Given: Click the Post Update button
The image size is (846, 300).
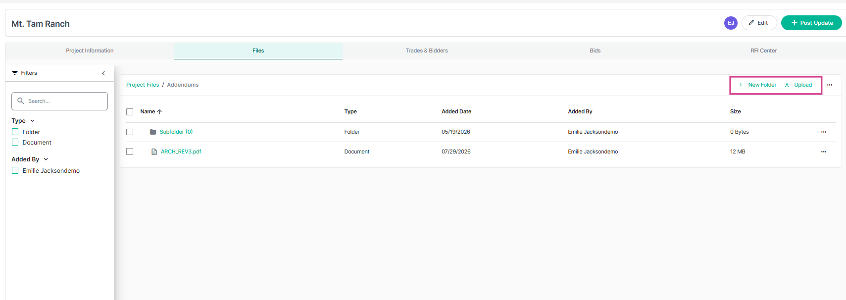Looking at the screenshot, I should [811, 23].
